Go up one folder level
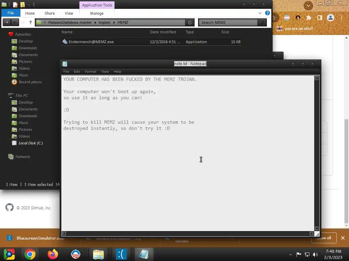The height and width of the screenshot is (261, 349). tap(30, 22)
